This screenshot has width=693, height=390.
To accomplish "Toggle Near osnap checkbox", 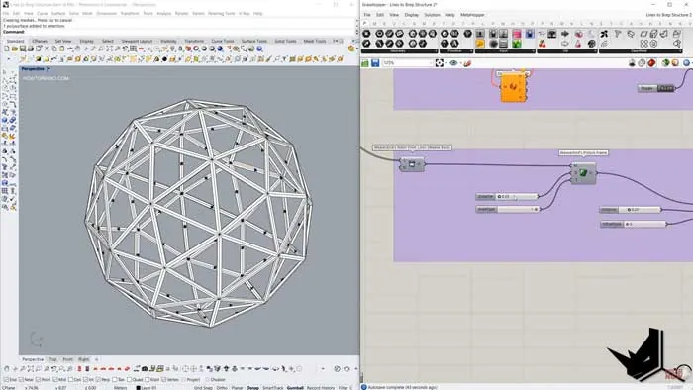I will [21, 380].
